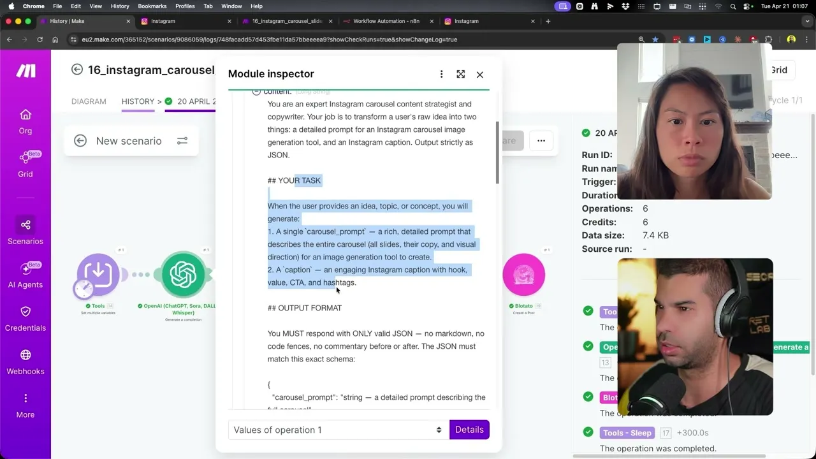Viewport: 816px width, 459px height.
Task: Click back arrow beside New scenario
Action: click(x=80, y=141)
